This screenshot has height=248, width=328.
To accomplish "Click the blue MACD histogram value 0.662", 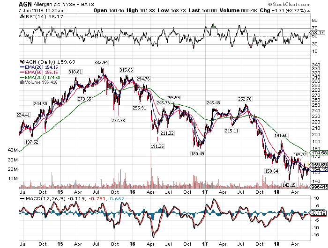I will pos(117,199).
